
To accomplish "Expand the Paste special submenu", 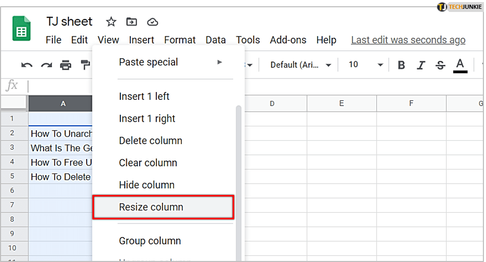I will tap(170, 62).
